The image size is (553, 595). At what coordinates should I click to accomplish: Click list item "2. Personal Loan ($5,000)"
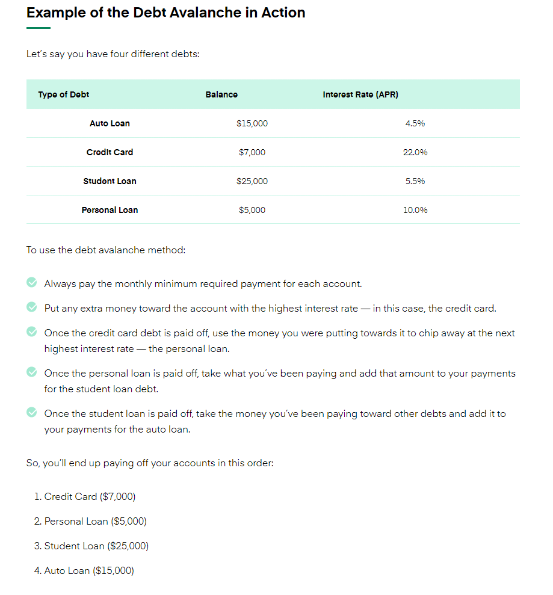90,521
